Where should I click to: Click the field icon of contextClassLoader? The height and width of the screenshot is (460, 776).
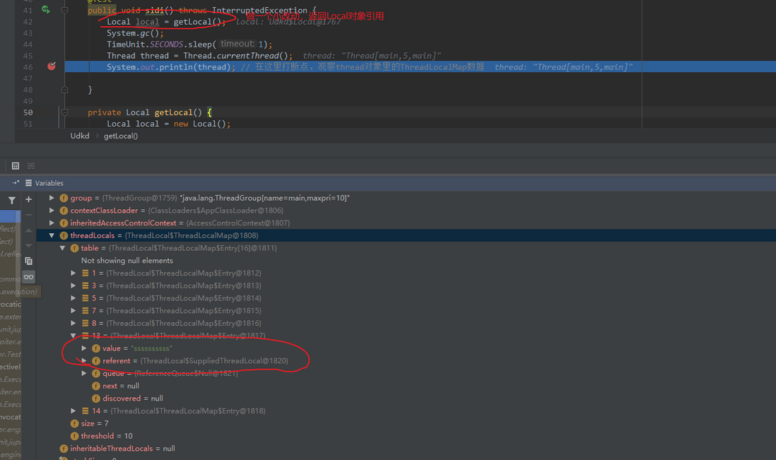pos(64,211)
